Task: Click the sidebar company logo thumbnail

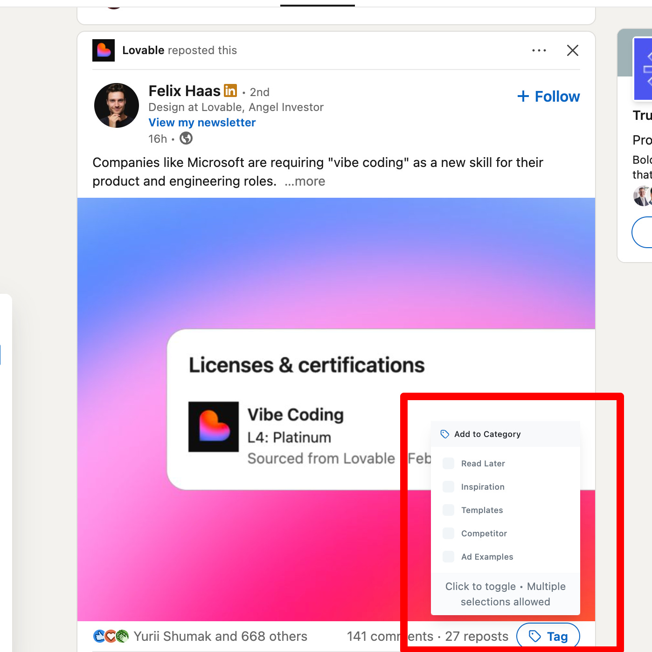Action: (643, 69)
